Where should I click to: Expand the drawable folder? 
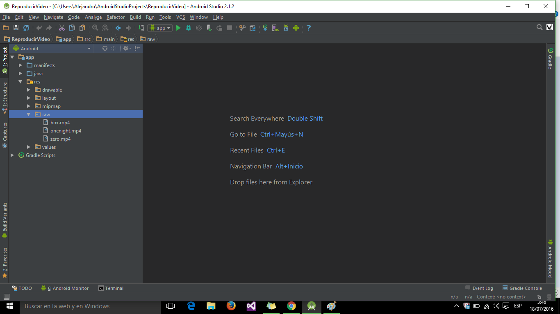29,90
